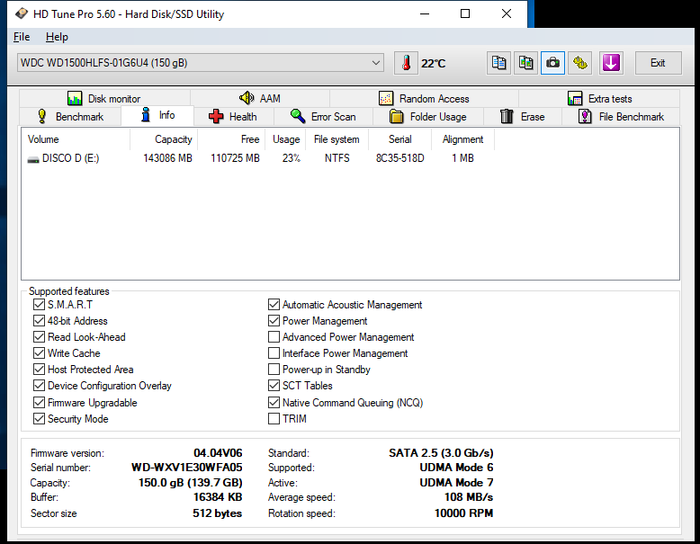Click the thermometer temperature icon
This screenshot has width=700, height=544.
click(406, 63)
